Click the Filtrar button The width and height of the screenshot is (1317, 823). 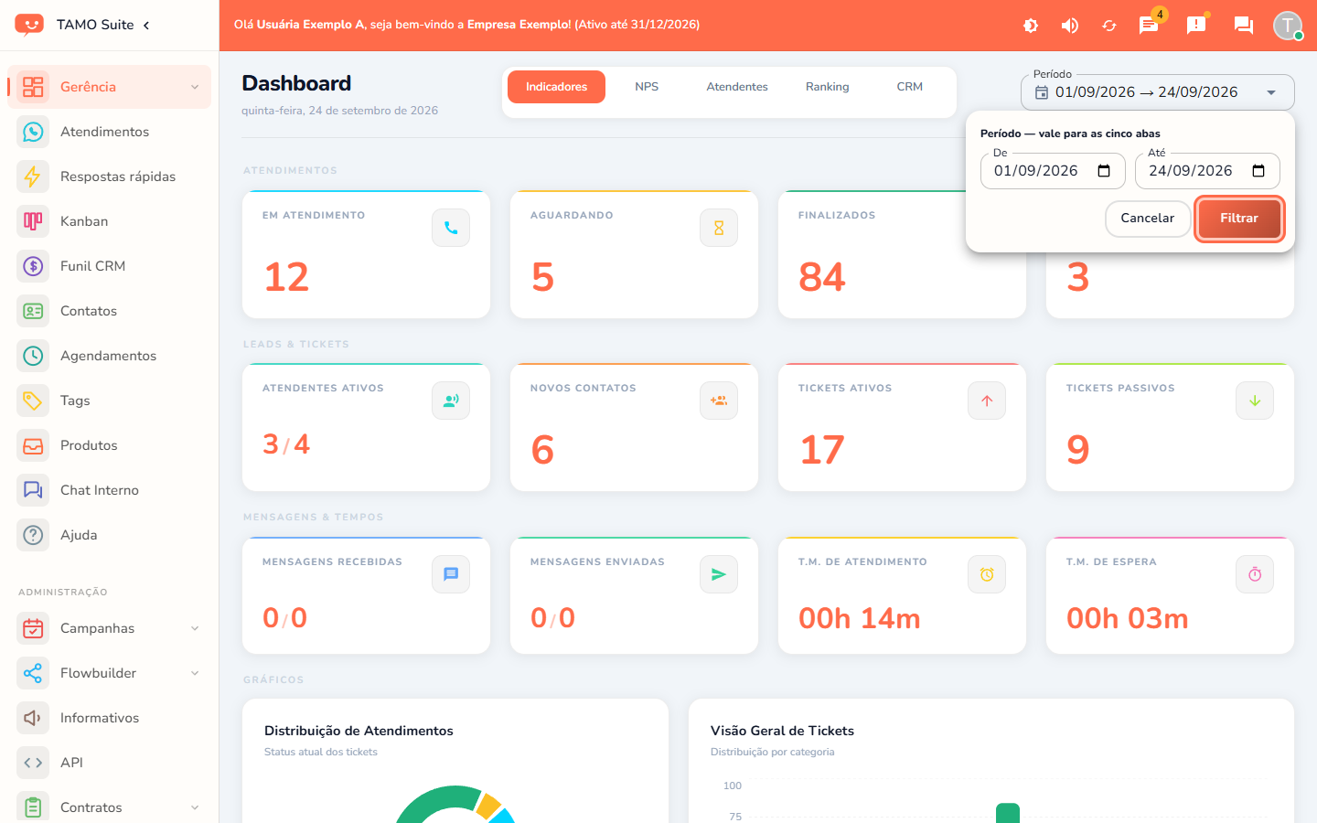(x=1239, y=219)
